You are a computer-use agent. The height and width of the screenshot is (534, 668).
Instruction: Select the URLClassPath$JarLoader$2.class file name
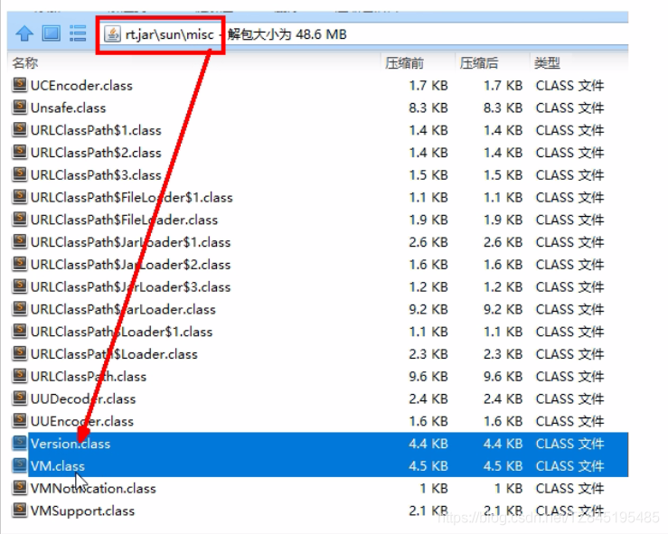coord(130,265)
